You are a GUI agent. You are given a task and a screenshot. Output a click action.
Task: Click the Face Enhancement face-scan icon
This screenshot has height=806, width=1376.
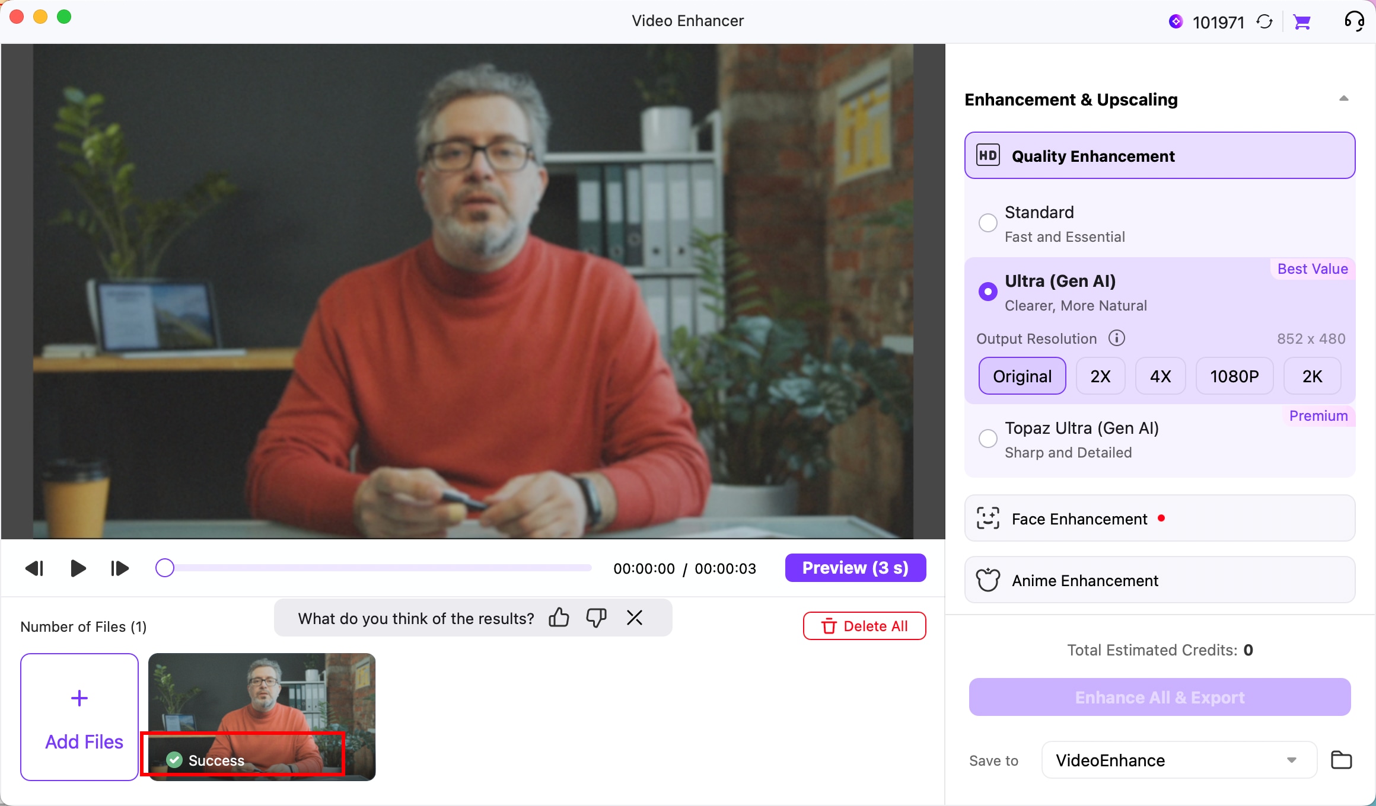pyautogui.click(x=988, y=519)
